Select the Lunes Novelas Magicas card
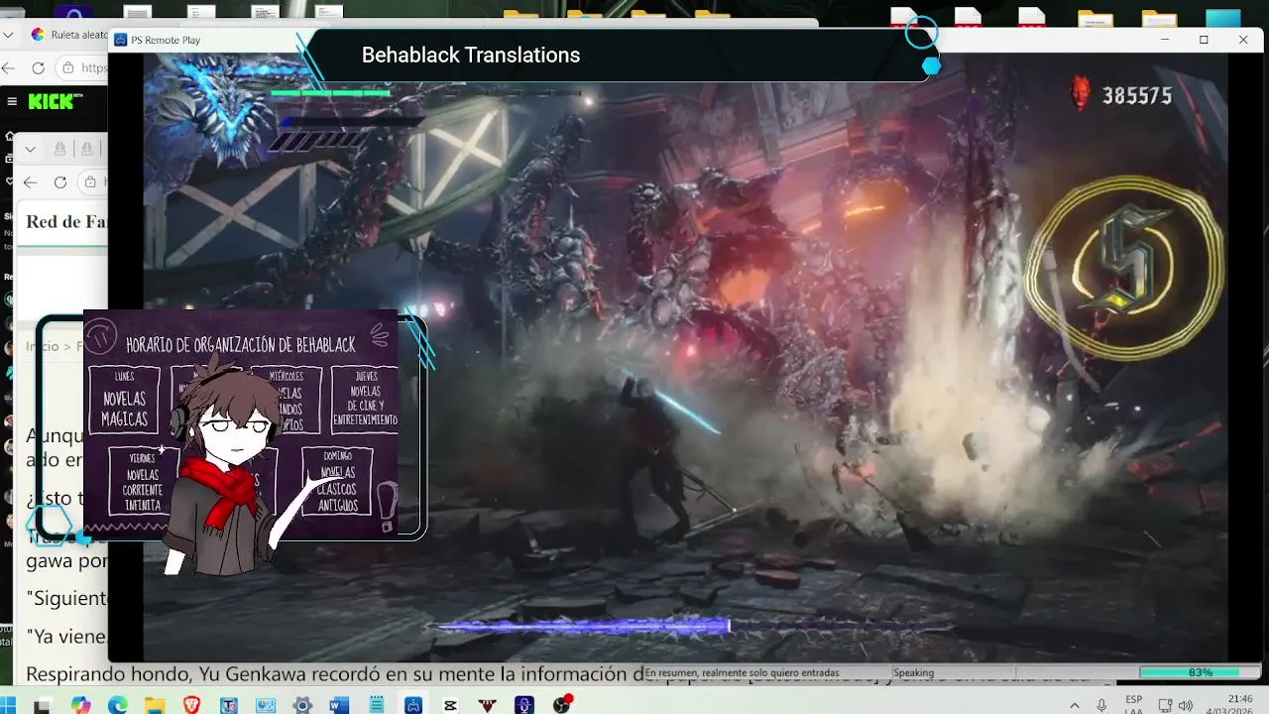The height and width of the screenshot is (714, 1269). pyautogui.click(x=124, y=400)
